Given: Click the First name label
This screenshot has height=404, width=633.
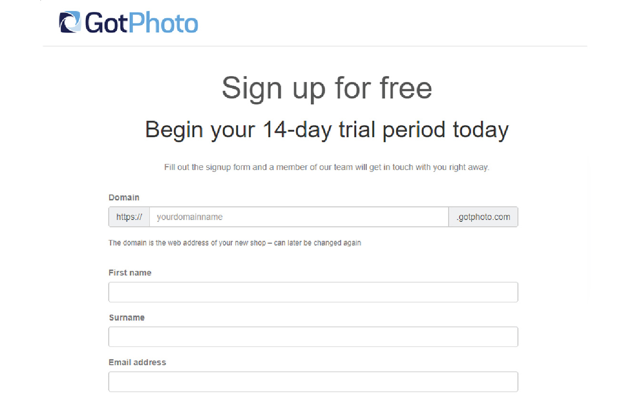Looking at the screenshot, I should coord(130,273).
